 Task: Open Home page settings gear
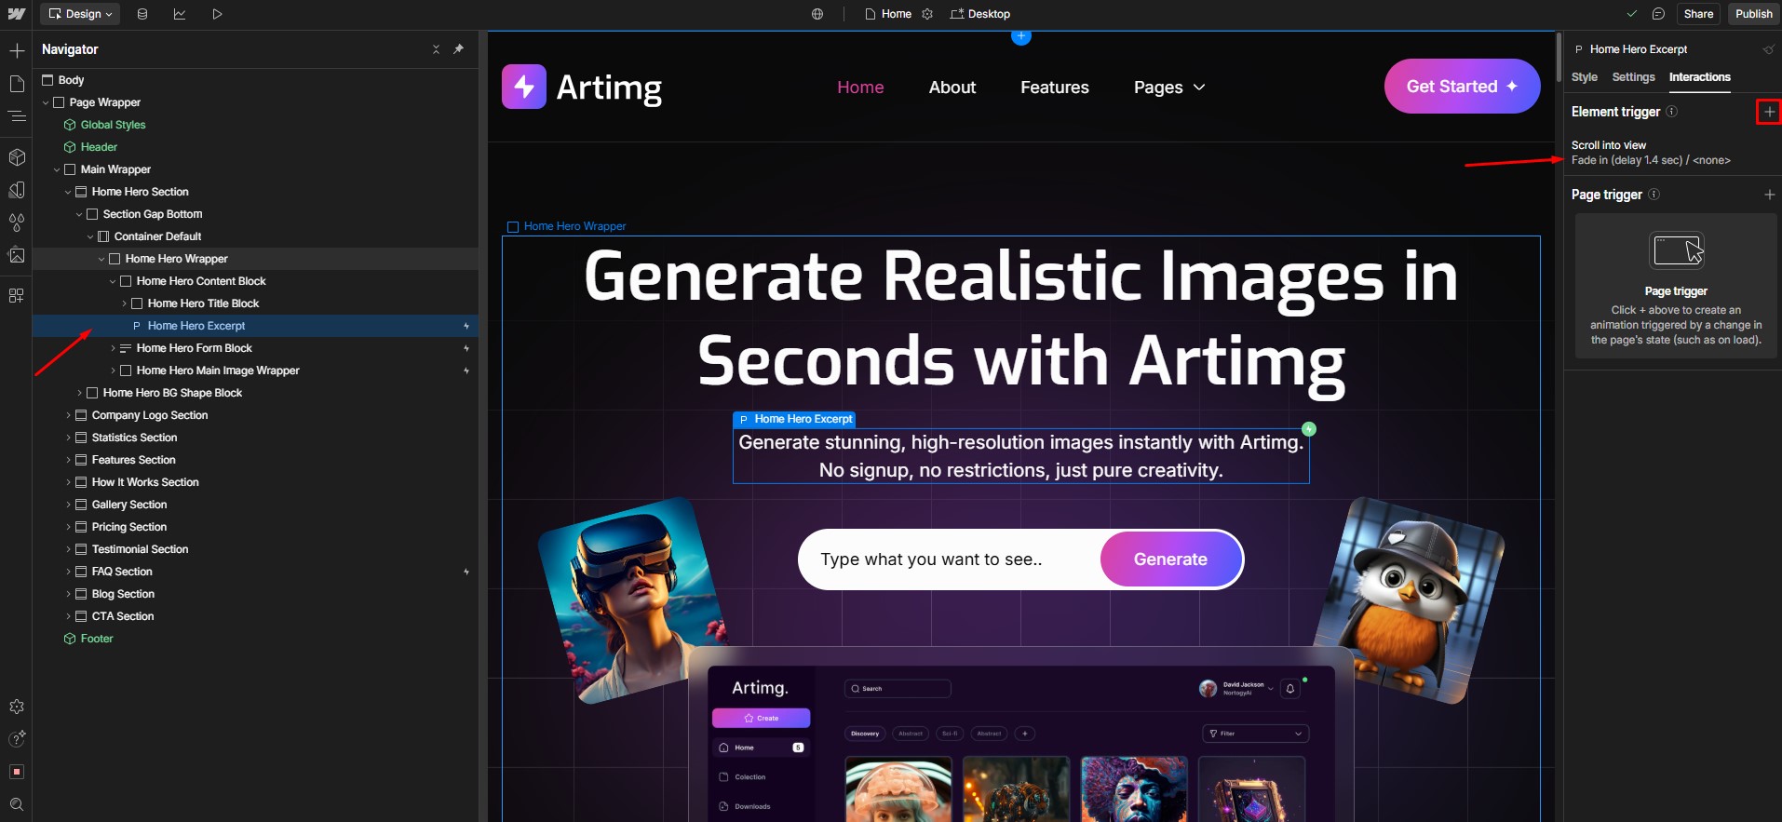pyautogui.click(x=927, y=14)
